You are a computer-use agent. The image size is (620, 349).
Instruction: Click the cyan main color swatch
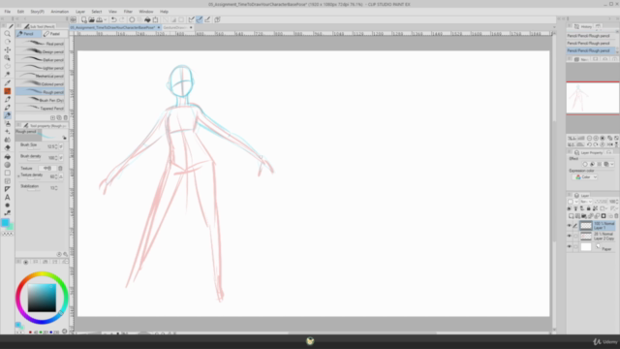[5, 223]
